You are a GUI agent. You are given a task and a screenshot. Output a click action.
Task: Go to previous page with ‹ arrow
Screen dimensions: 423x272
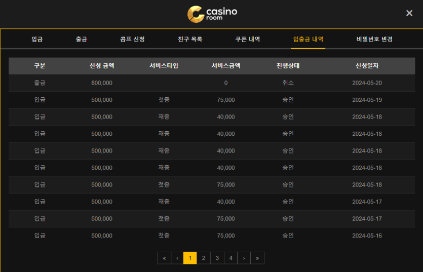point(177,258)
